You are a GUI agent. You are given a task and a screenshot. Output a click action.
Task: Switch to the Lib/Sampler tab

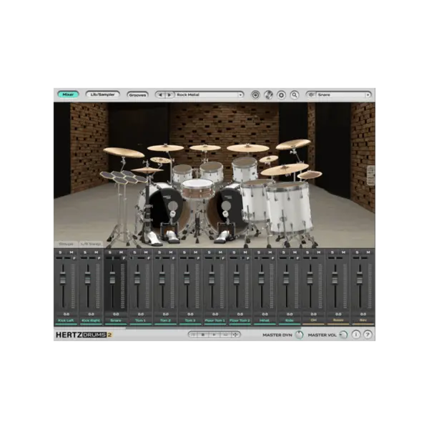pos(102,94)
